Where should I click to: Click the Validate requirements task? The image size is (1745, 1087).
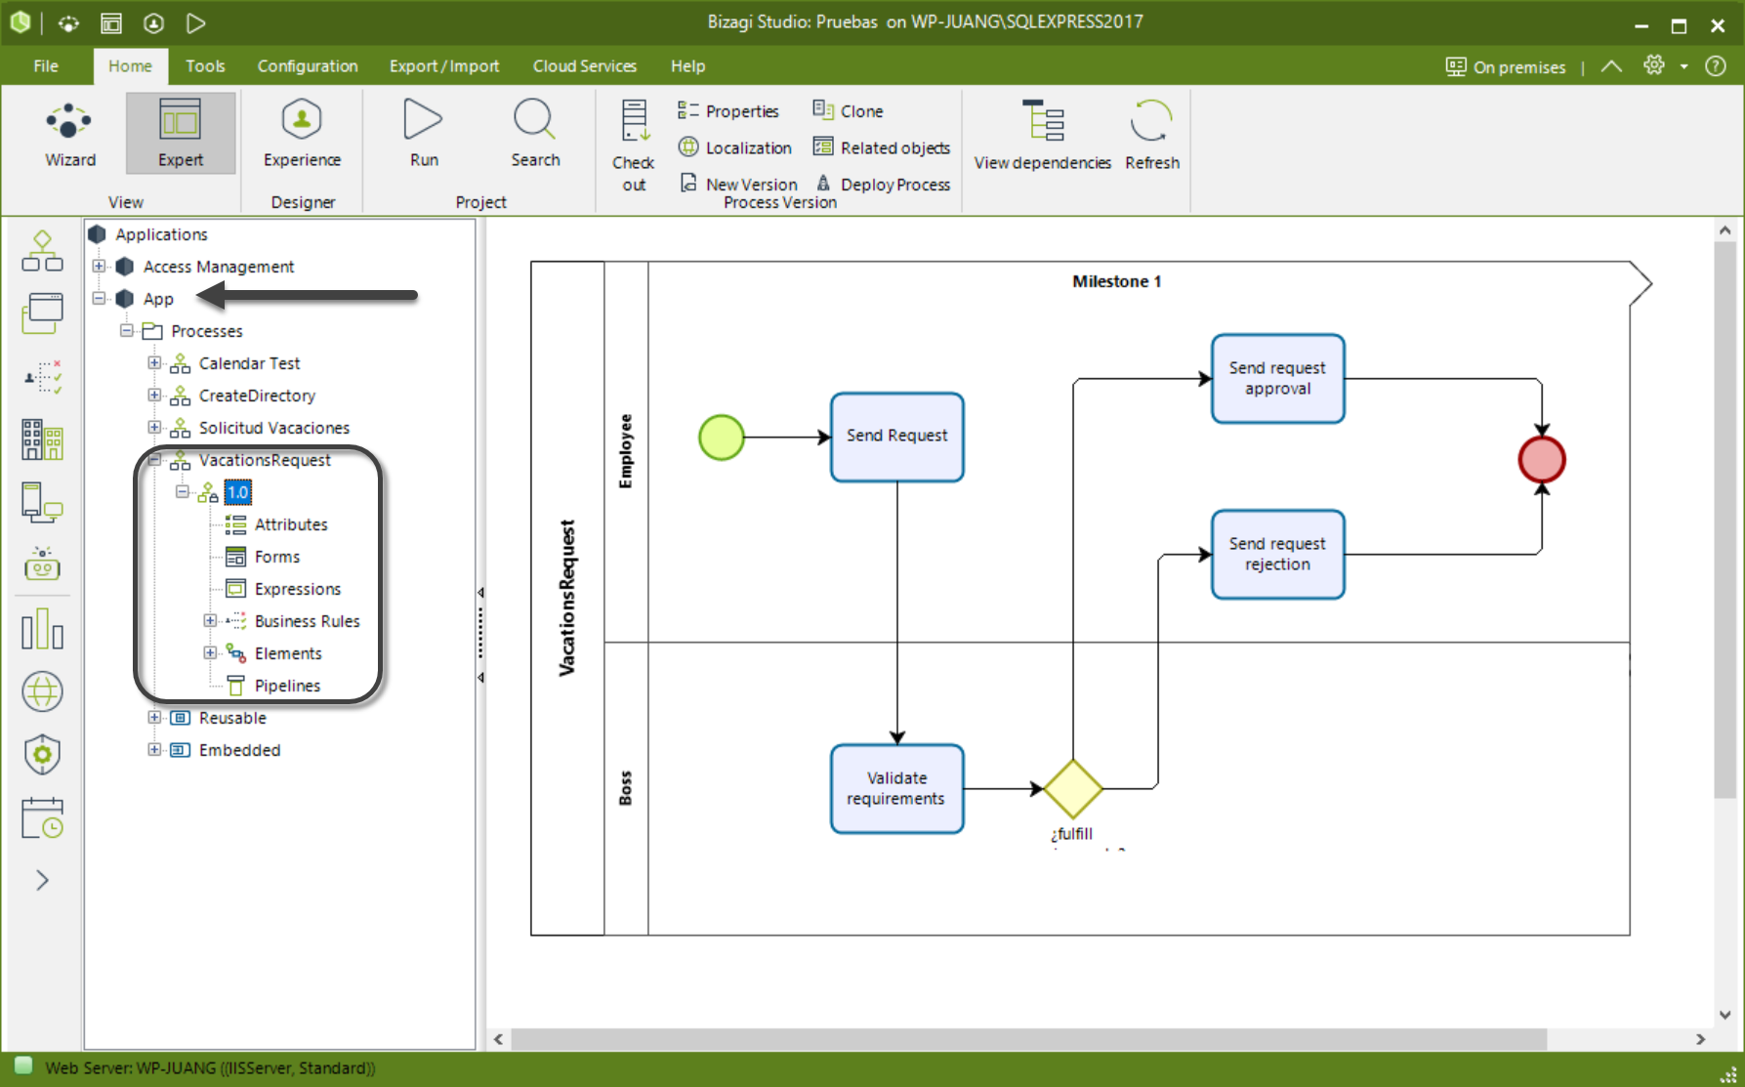896,788
